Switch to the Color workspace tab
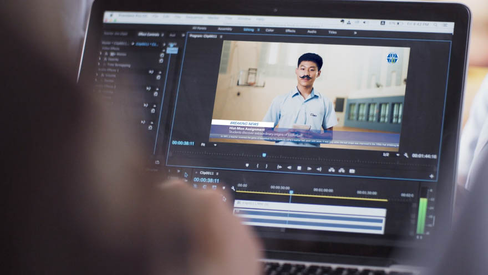Screen dimensions: 488x275 click(x=270, y=30)
